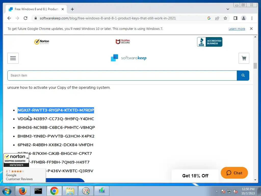Screen dimensions: 261x196
Task: Click the Search item input field
Action: [x=122, y=76]
